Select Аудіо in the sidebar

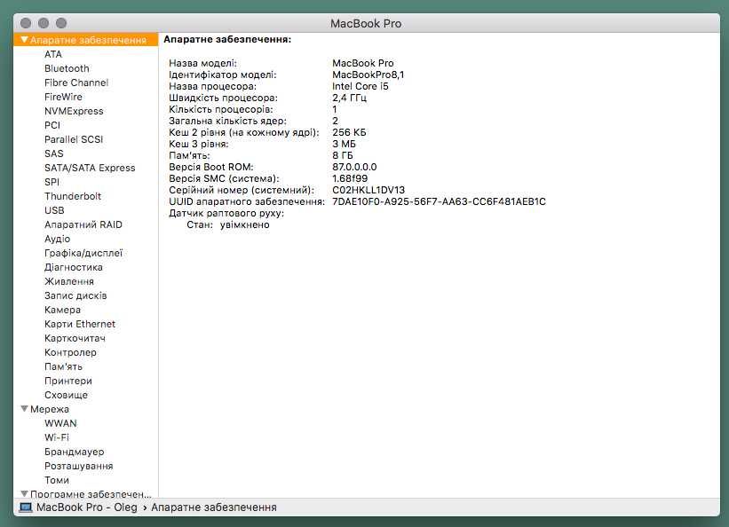click(57, 239)
